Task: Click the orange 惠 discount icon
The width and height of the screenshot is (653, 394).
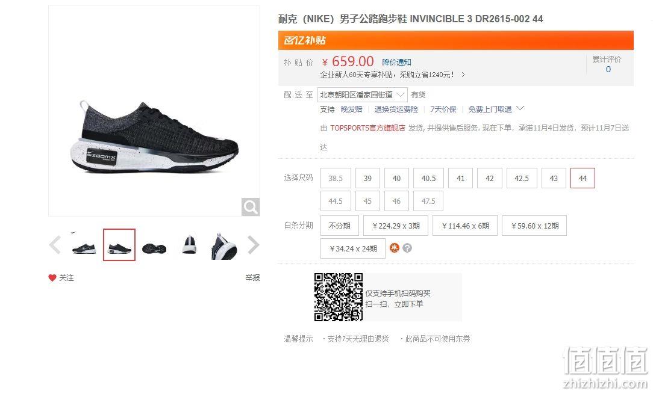Action: tap(394, 248)
